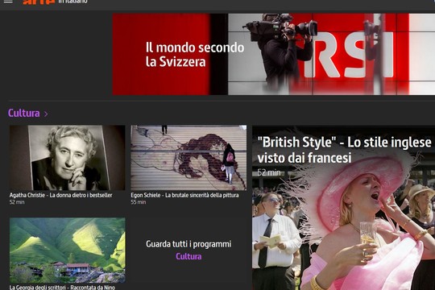This screenshot has width=435, height=290.
Task: Open the 'British Style' featured title
Action: coord(344,150)
